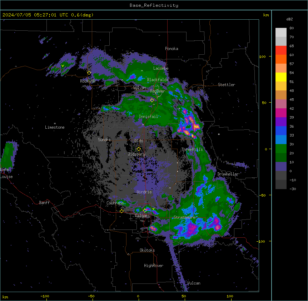The width and height of the screenshot is (308, 301).
Task: Click the yellow 51-54 dBZ legend swatch
Action: tap(281, 77)
